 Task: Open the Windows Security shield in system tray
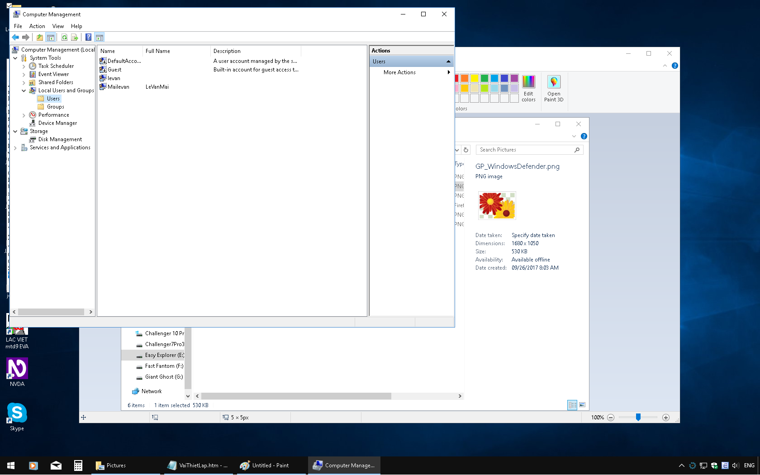tap(714, 465)
